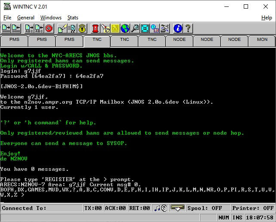This screenshot has height=222, width=276.
Task: Click the question mark help icon
Action: click(188, 28)
